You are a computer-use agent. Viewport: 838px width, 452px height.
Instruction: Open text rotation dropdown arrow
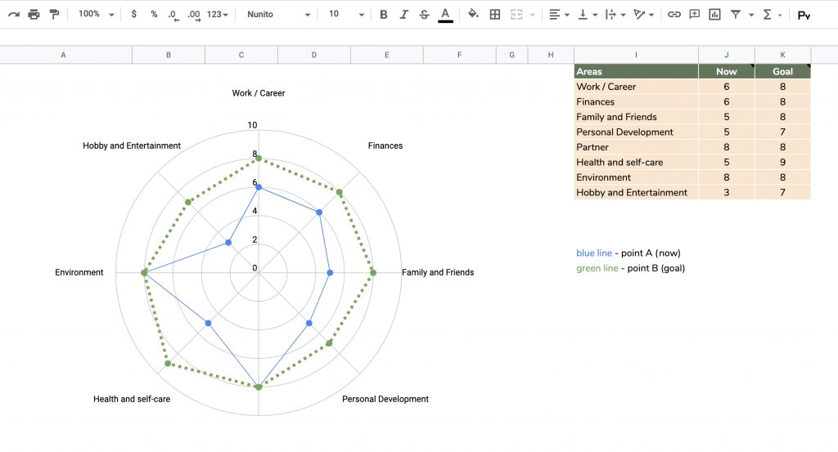pyautogui.click(x=651, y=15)
